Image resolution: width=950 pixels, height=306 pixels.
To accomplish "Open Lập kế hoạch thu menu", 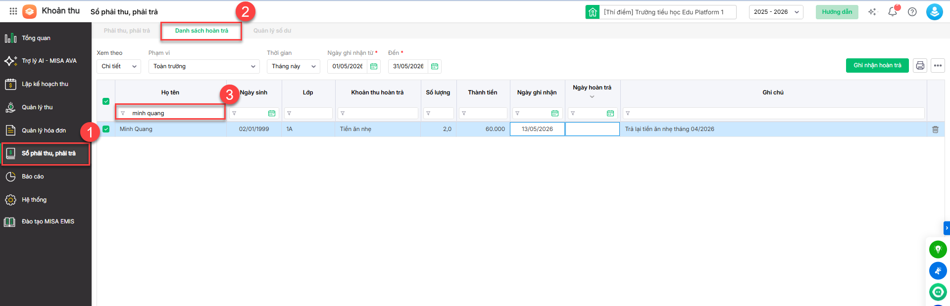I will 46,84.
